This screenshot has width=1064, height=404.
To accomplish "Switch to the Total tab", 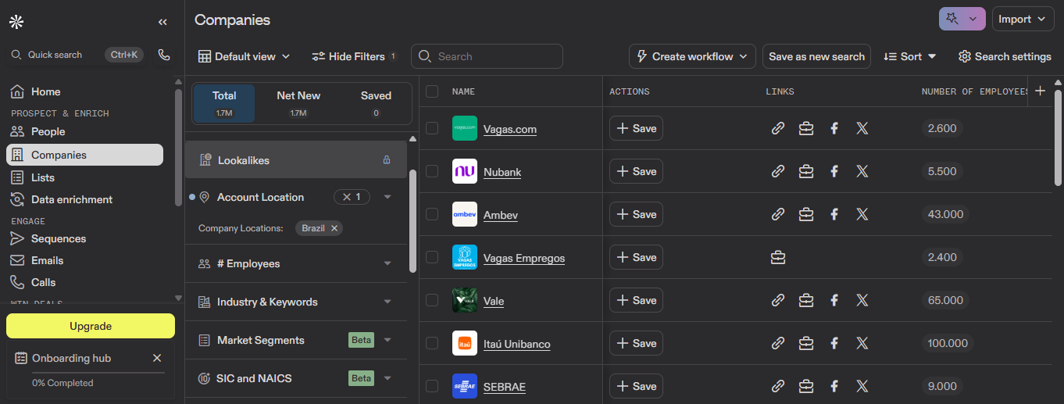I will point(224,103).
